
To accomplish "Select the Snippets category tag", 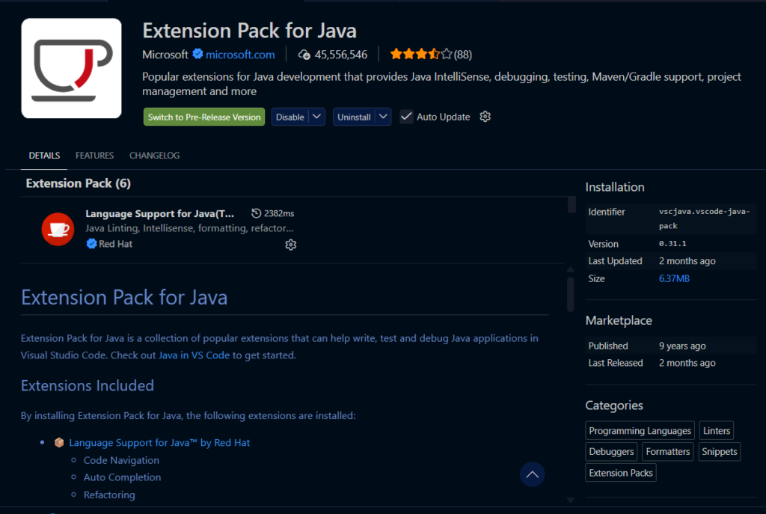I will (x=719, y=451).
